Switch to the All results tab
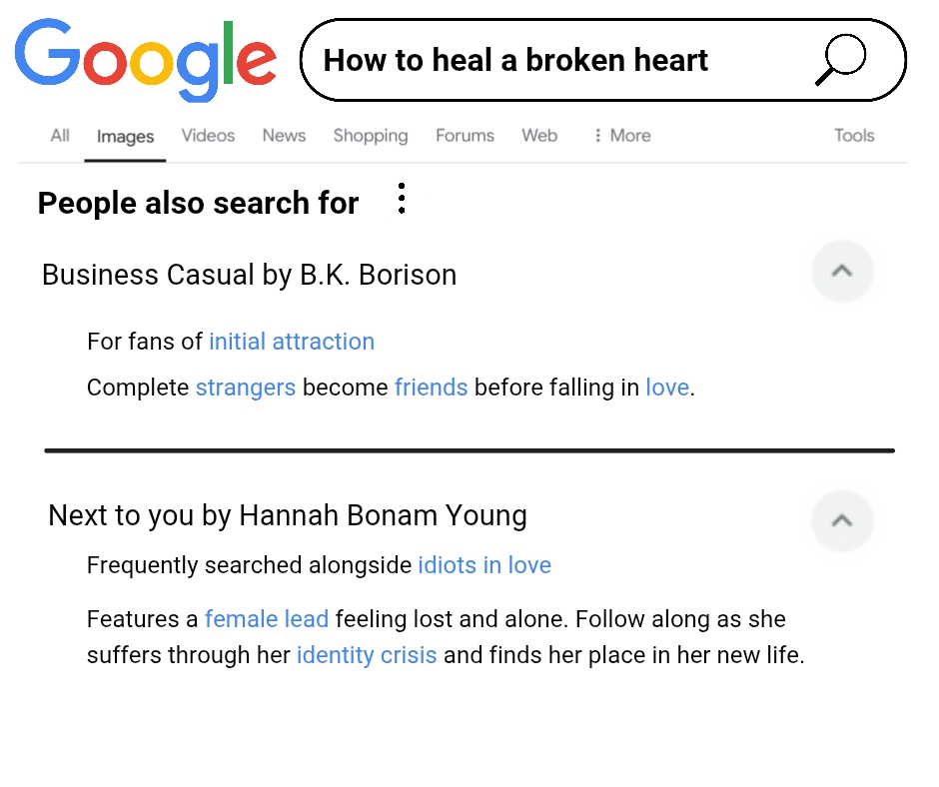The width and height of the screenshot is (939, 787). point(60,136)
